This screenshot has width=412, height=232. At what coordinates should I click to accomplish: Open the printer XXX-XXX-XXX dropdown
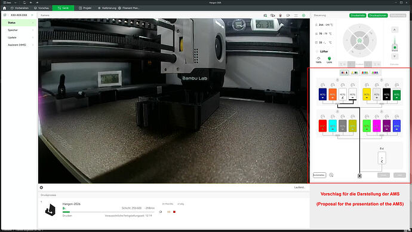[x=32, y=16]
